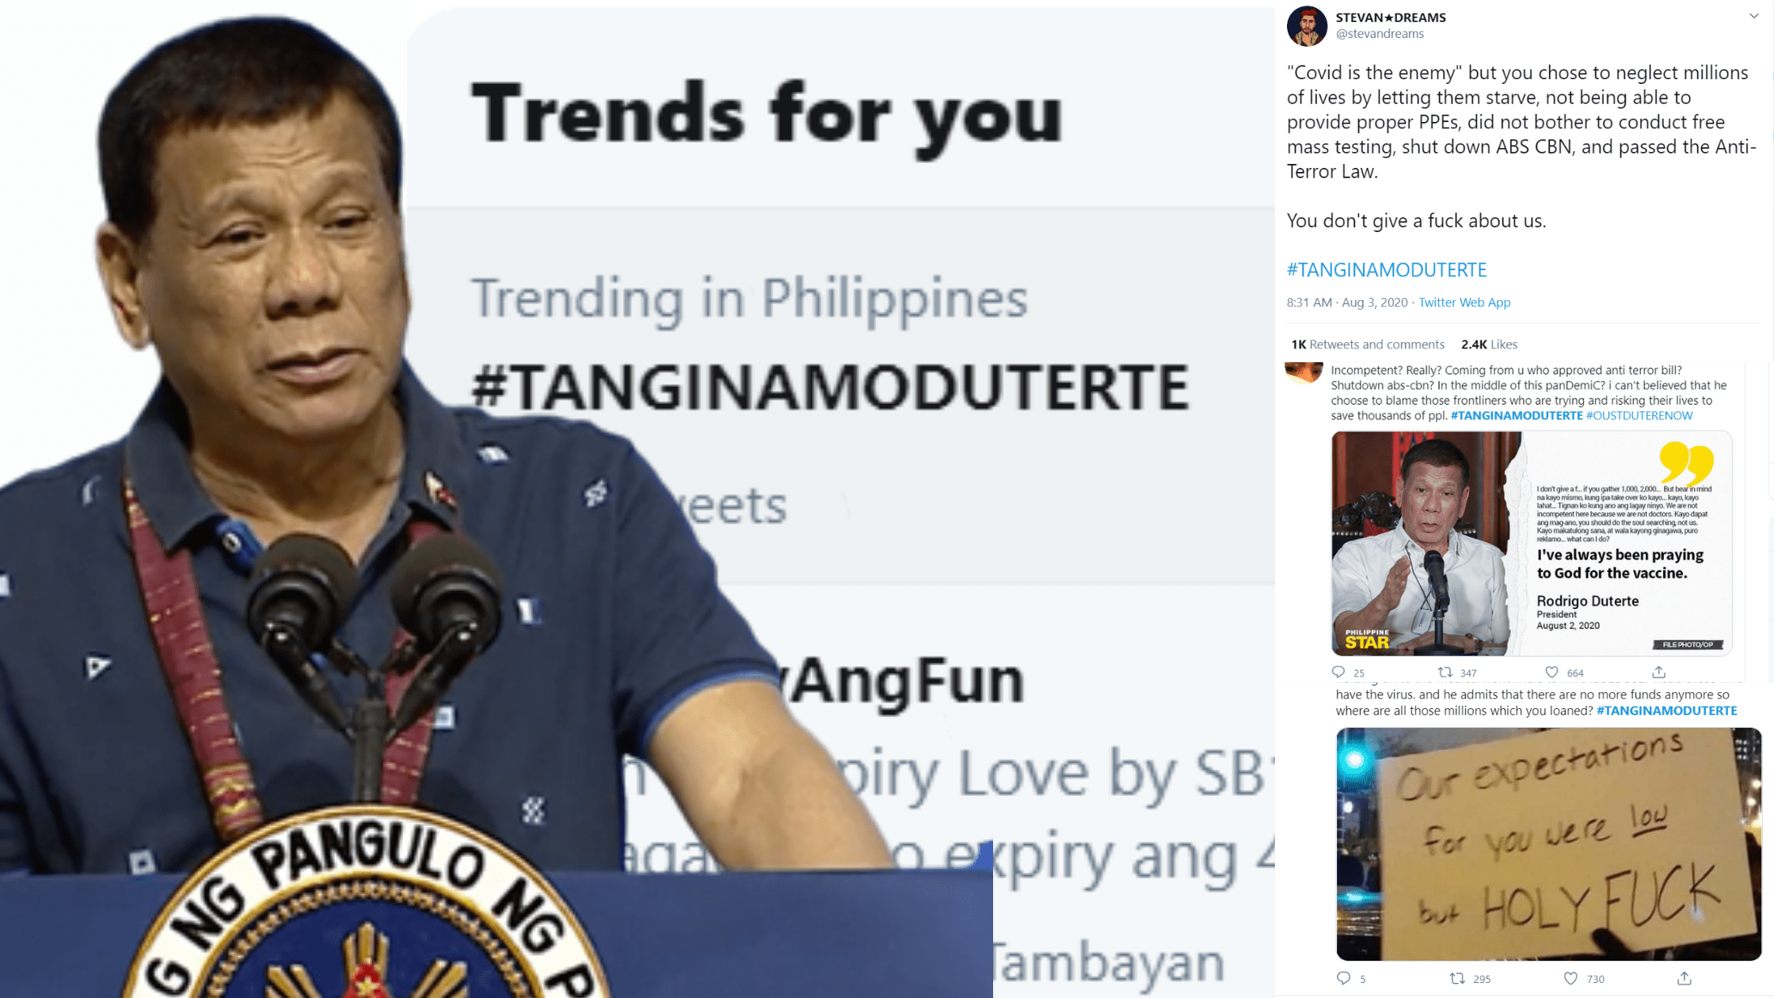1774x998 pixels.
Task: Open #TANGINAMODUTERTE hashtag in main tweet
Action: click(x=1387, y=269)
